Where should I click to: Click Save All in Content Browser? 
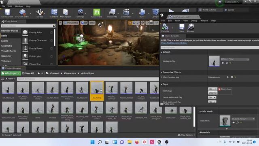coord(28,73)
